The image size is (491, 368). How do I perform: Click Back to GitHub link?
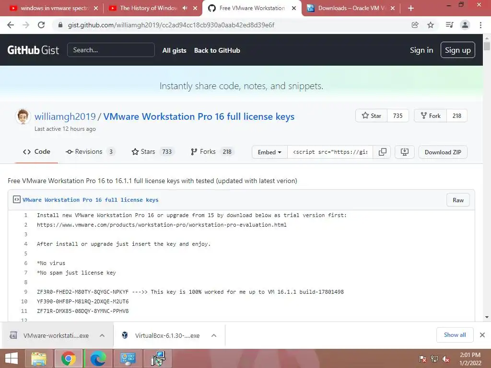[217, 50]
